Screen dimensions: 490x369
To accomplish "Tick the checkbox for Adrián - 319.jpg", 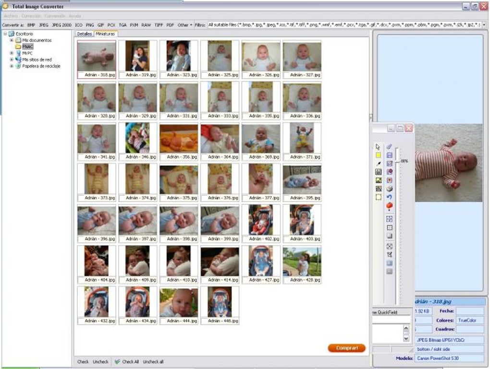I will [x=122, y=75].
